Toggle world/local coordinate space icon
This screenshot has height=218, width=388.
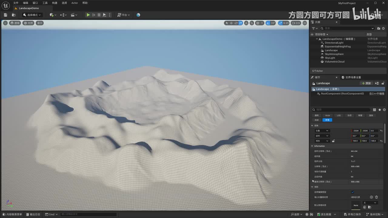(x=246, y=23)
